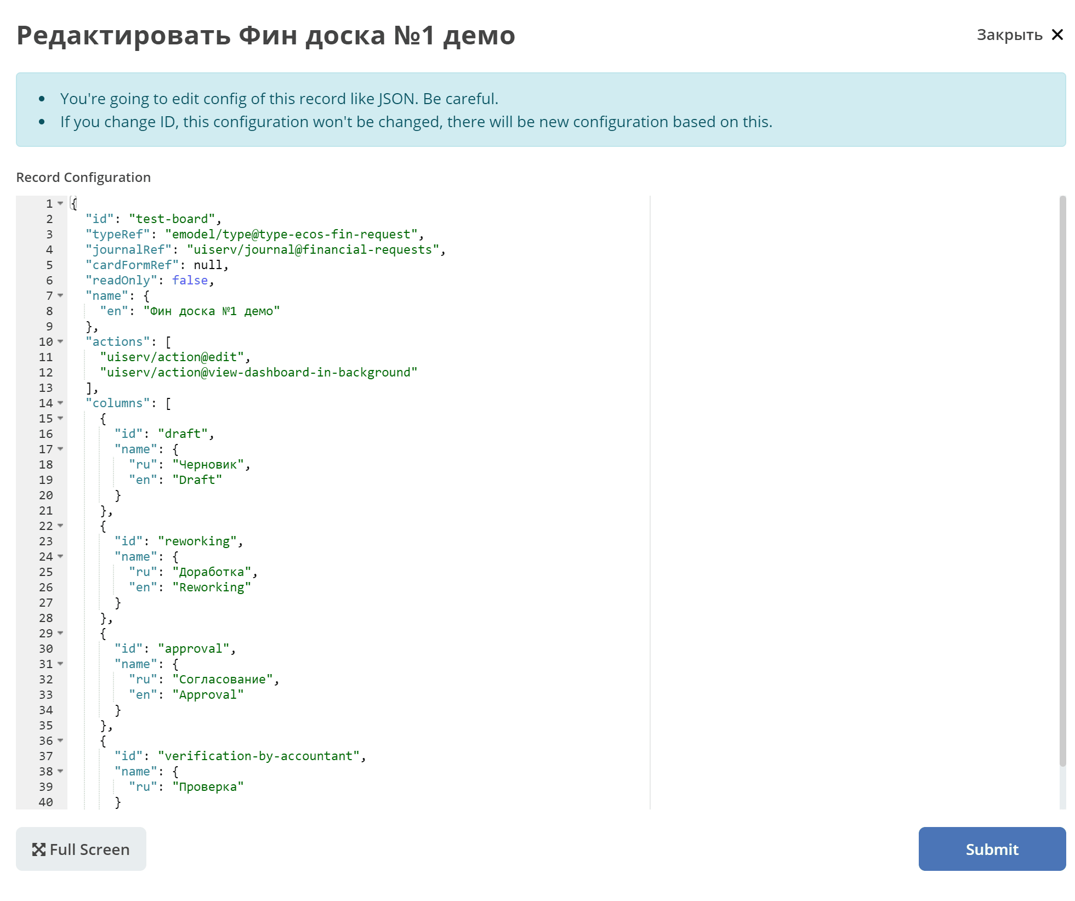The image size is (1075, 901).
Task: Open the editor in Full Screen
Action: click(81, 849)
